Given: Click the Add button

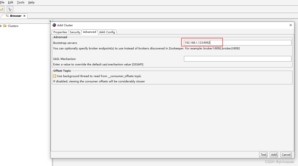Looking at the screenshot, I should pos(274,155).
